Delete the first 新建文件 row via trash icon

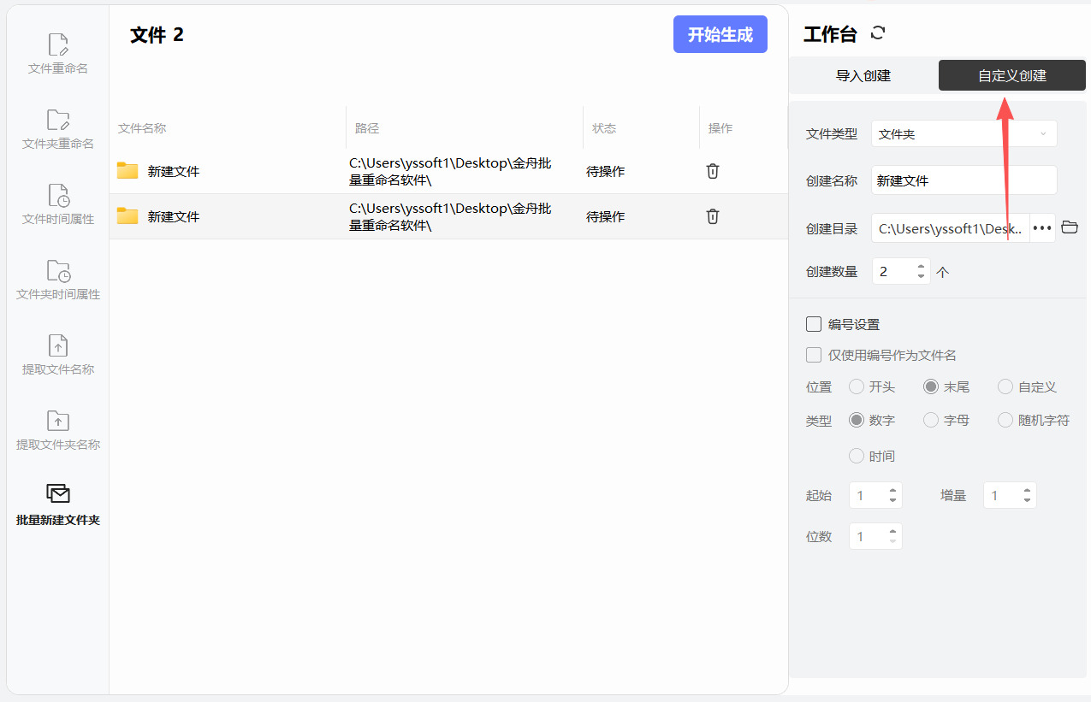tap(712, 171)
